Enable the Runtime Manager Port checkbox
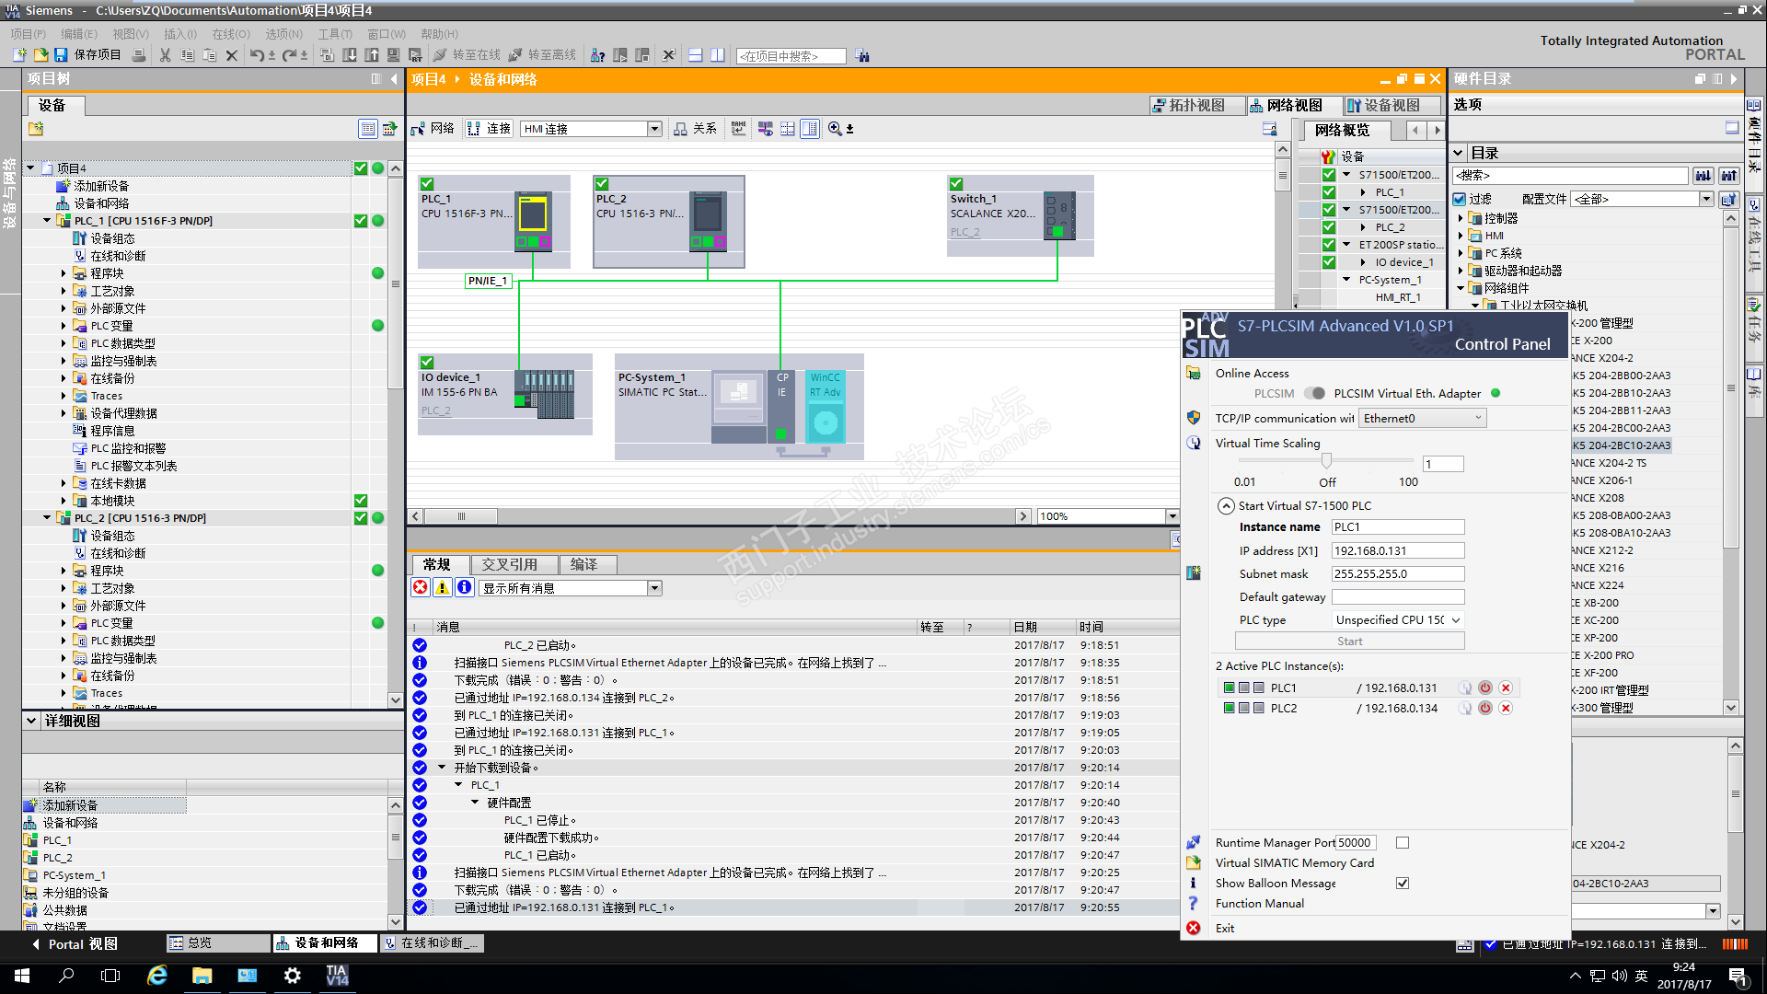 [x=1403, y=842]
